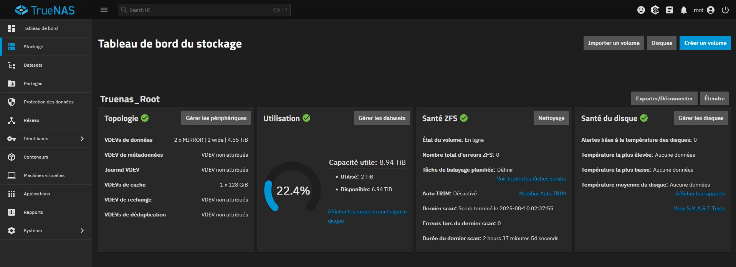Open the root user account icon

(x=710, y=10)
